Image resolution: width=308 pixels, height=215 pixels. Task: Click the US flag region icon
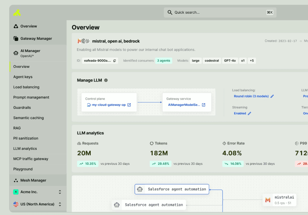tap(16, 204)
